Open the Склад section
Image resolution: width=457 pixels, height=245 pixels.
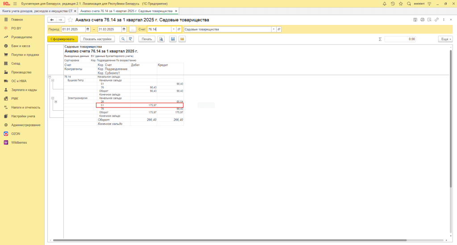(x=22, y=63)
